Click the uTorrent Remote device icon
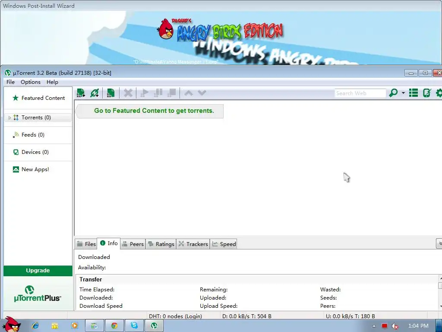 pyautogui.click(x=427, y=93)
